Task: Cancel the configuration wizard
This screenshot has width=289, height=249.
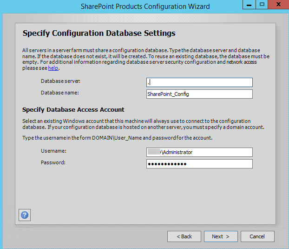Action: (257, 236)
